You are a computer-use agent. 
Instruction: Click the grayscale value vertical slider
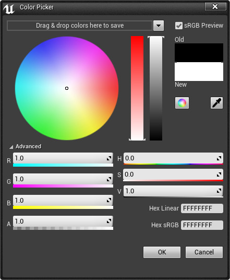pyautogui.click(x=156, y=88)
